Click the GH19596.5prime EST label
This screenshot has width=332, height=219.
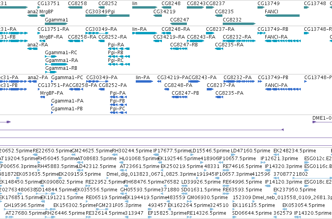(x=24, y=205)
